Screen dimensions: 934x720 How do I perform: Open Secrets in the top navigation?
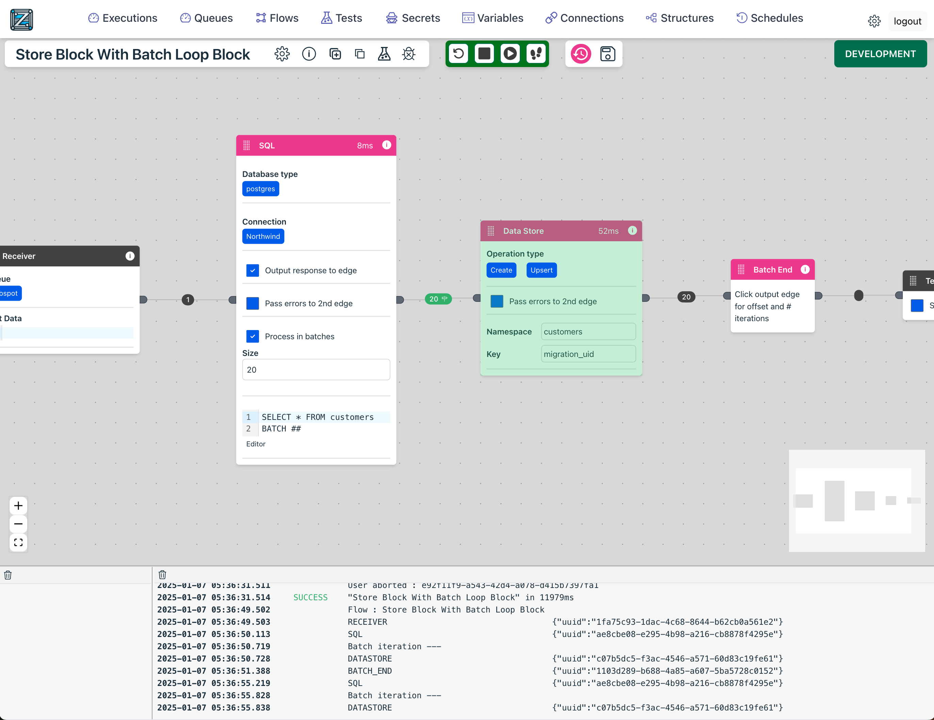pos(413,18)
